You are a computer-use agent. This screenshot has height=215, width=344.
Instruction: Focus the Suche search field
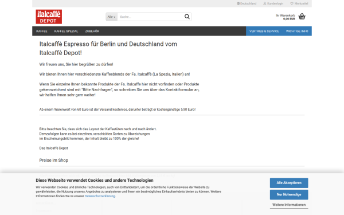pos(150,17)
